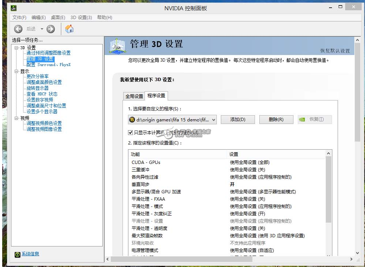Open the Home page icon

click(x=69, y=29)
